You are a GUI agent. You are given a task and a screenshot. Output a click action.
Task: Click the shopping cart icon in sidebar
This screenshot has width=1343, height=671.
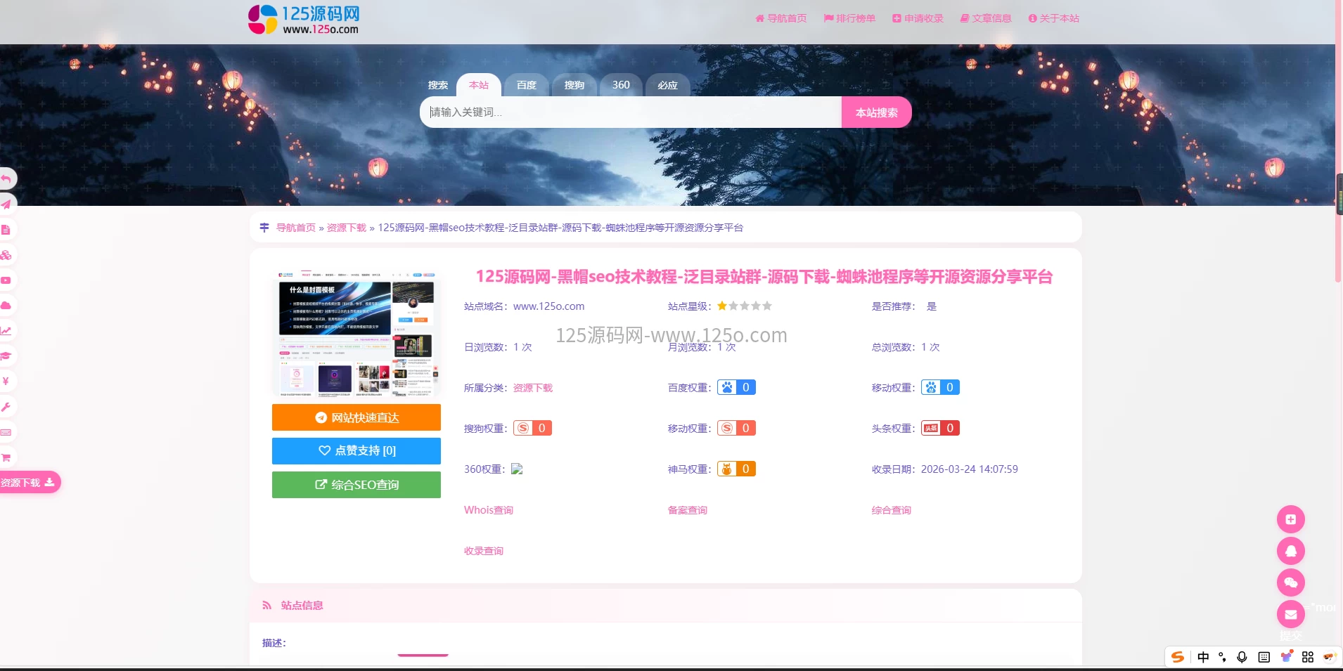(x=7, y=457)
